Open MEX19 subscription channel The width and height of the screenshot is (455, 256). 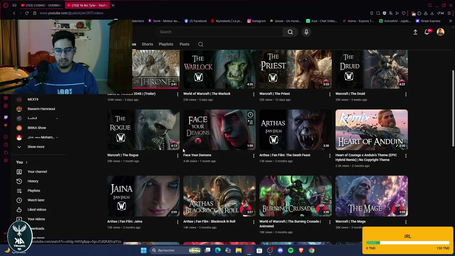click(33, 100)
